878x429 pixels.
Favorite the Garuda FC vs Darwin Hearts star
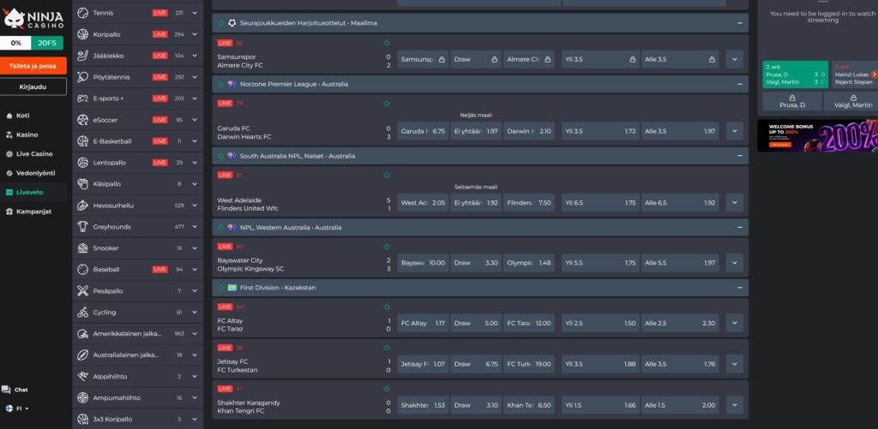coord(387,104)
